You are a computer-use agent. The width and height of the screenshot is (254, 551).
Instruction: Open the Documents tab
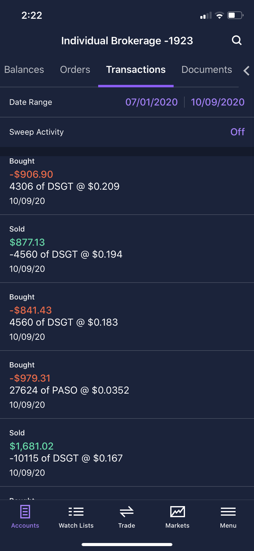(x=207, y=70)
